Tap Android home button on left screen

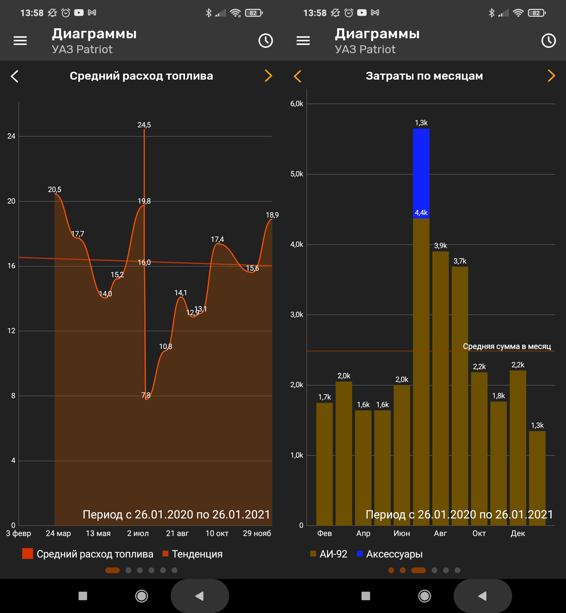141,596
